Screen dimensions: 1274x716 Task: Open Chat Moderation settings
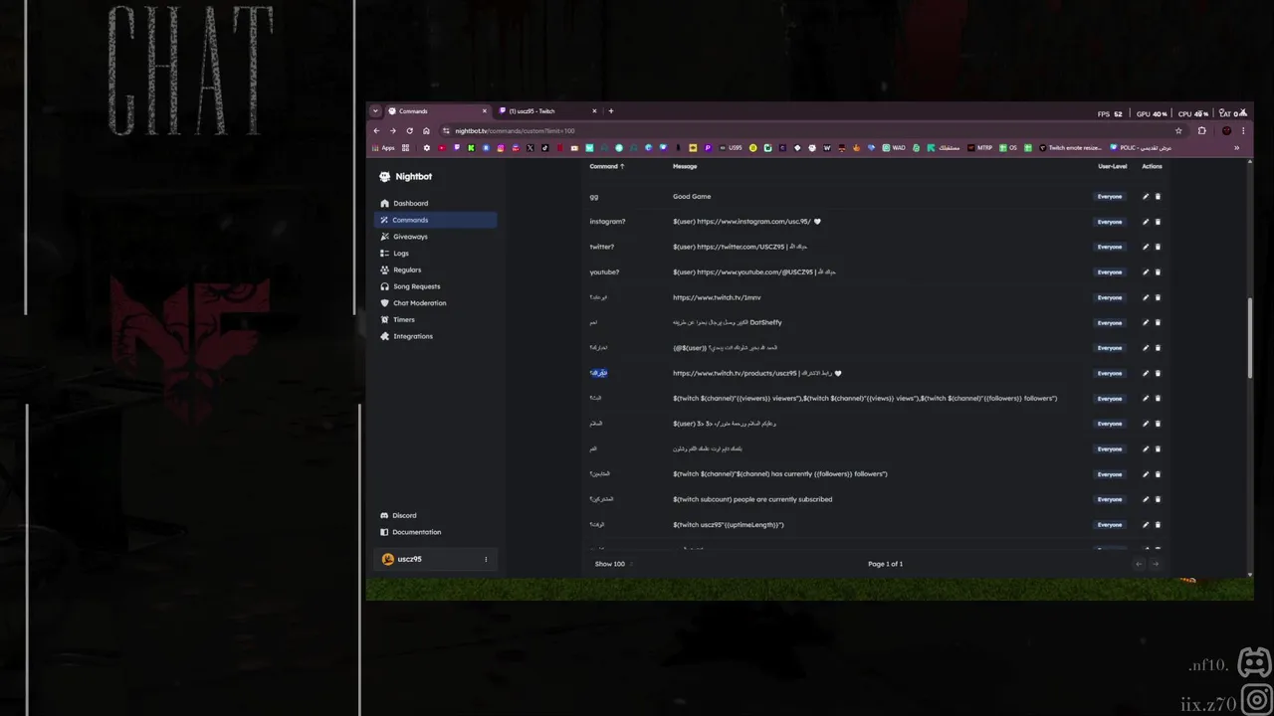[435, 303]
